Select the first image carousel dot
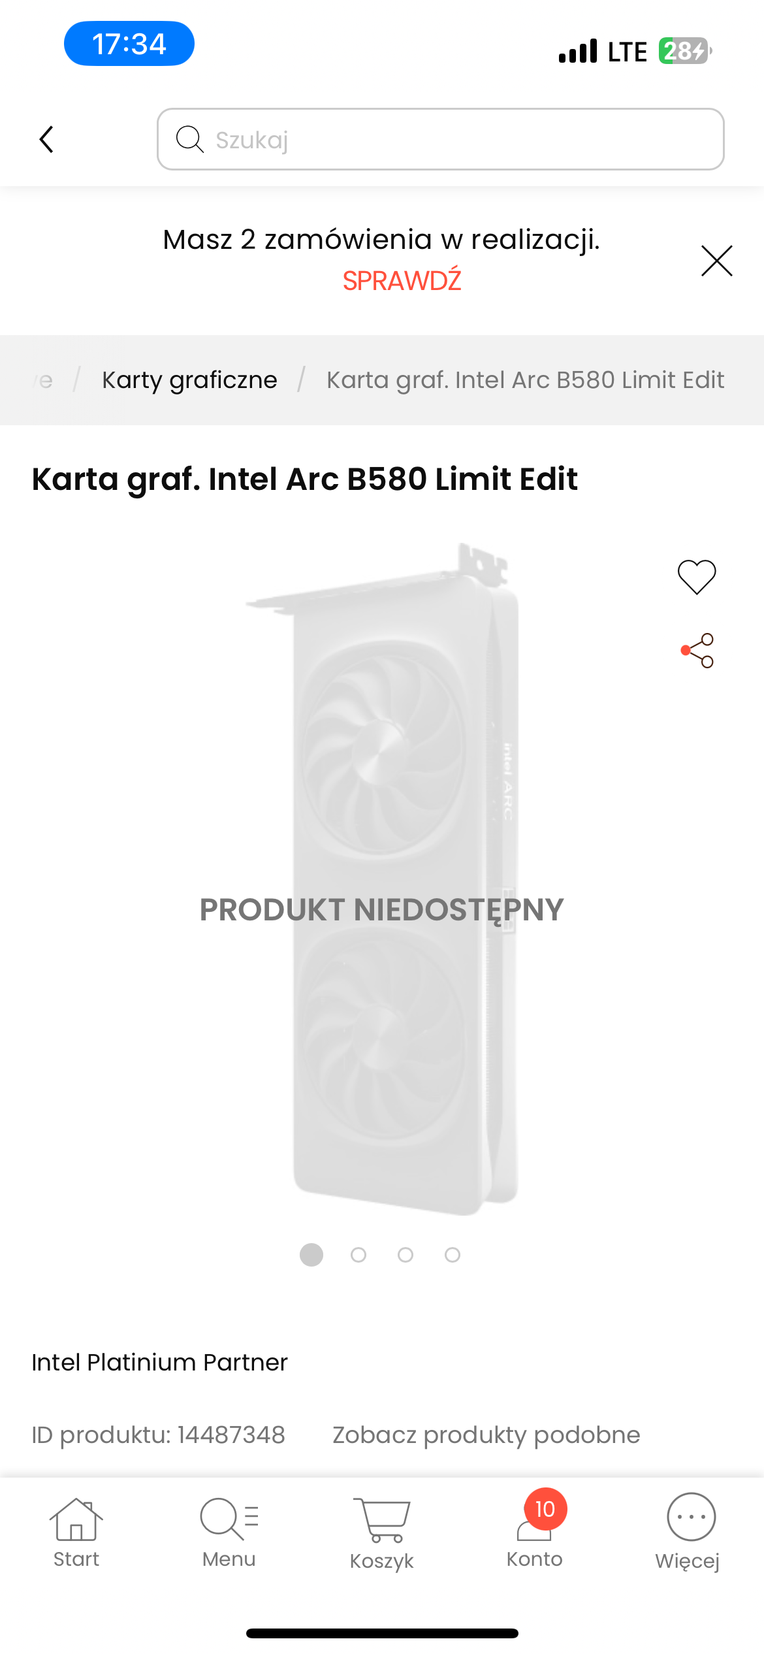This screenshot has width=764, height=1654. coord(311,1255)
